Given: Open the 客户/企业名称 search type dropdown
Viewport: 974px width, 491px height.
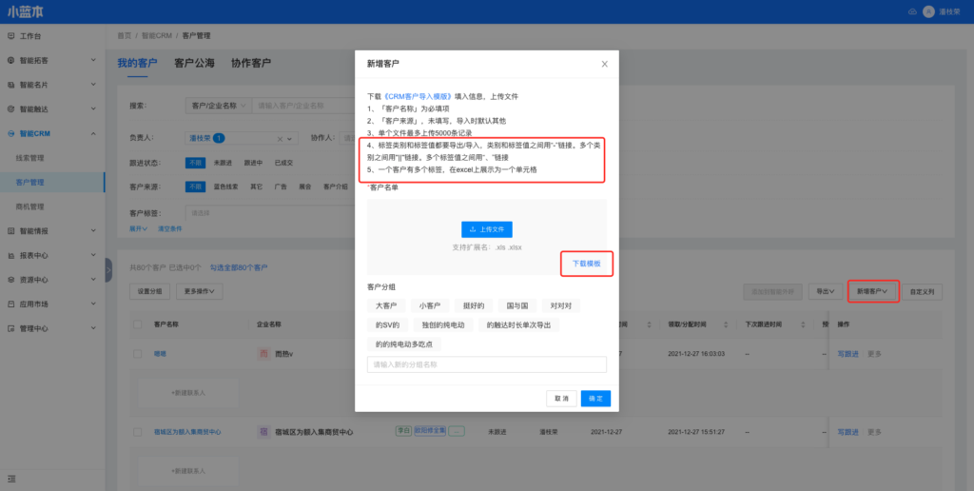Looking at the screenshot, I should (217, 106).
